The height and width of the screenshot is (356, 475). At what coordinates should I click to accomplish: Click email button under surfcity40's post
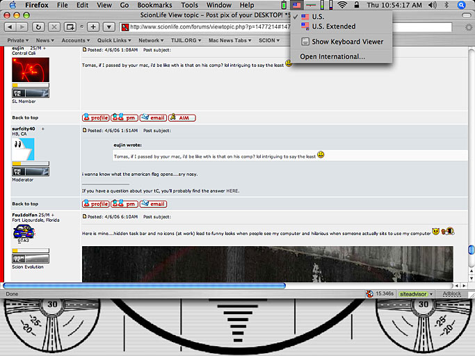click(x=153, y=204)
